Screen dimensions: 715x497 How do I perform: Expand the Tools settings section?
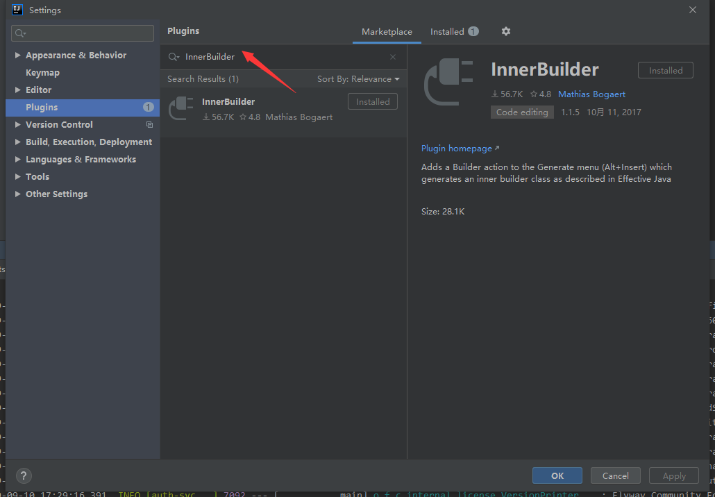(x=18, y=176)
